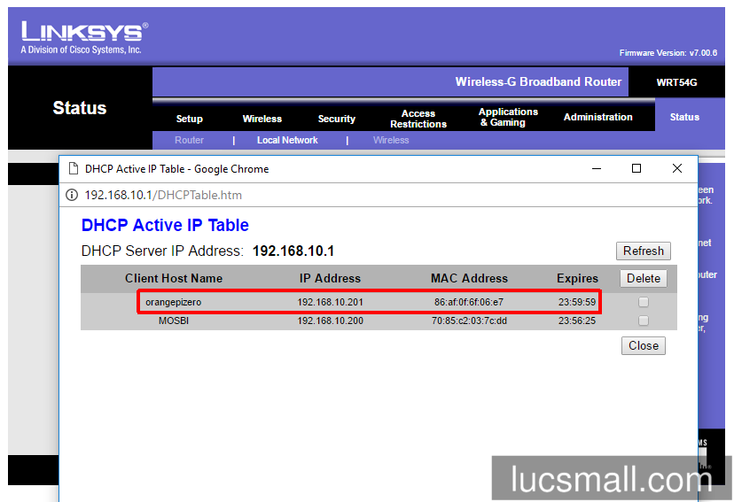
Task: Click the Linksys logo
Action: coord(84,37)
